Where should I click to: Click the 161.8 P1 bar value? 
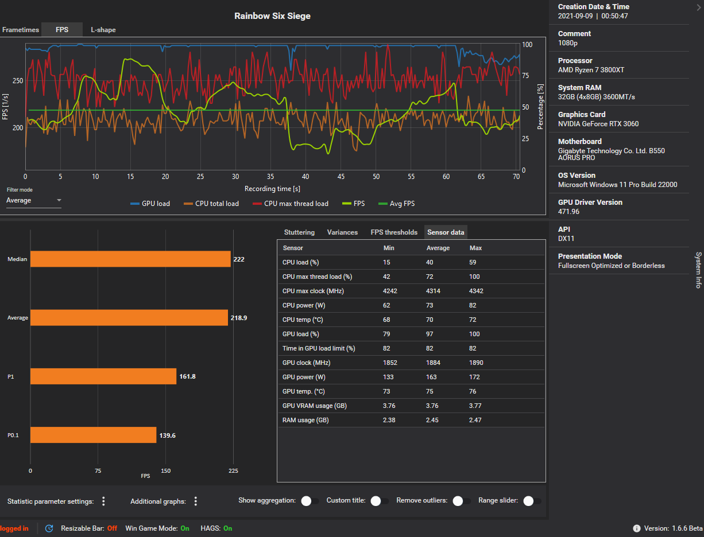pos(187,376)
